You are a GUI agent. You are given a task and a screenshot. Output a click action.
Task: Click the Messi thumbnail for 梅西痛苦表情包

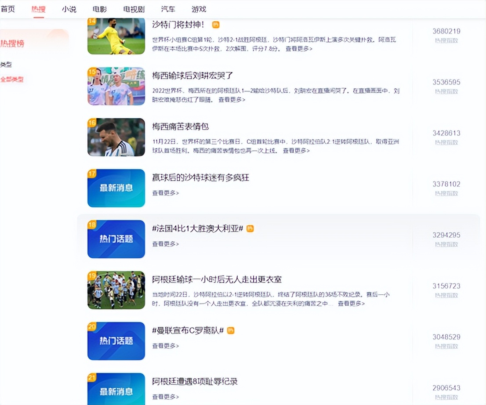pyautogui.click(x=116, y=137)
